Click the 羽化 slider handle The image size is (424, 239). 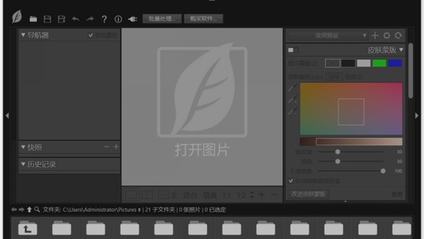coord(338,161)
